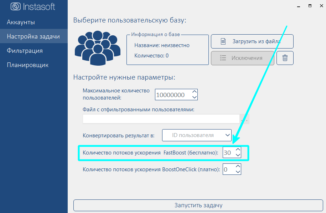Click the FastBoost threads value field
This screenshot has width=326, height=213.
click(x=229, y=153)
